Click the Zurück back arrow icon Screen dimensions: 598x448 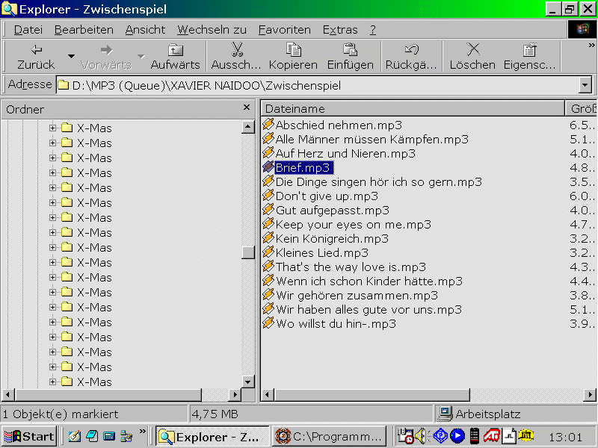pyautogui.click(x=36, y=50)
